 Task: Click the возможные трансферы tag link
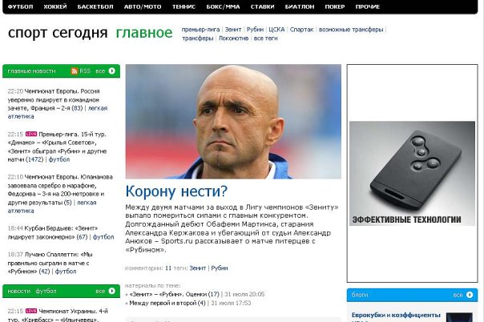pyautogui.click(x=351, y=30)
